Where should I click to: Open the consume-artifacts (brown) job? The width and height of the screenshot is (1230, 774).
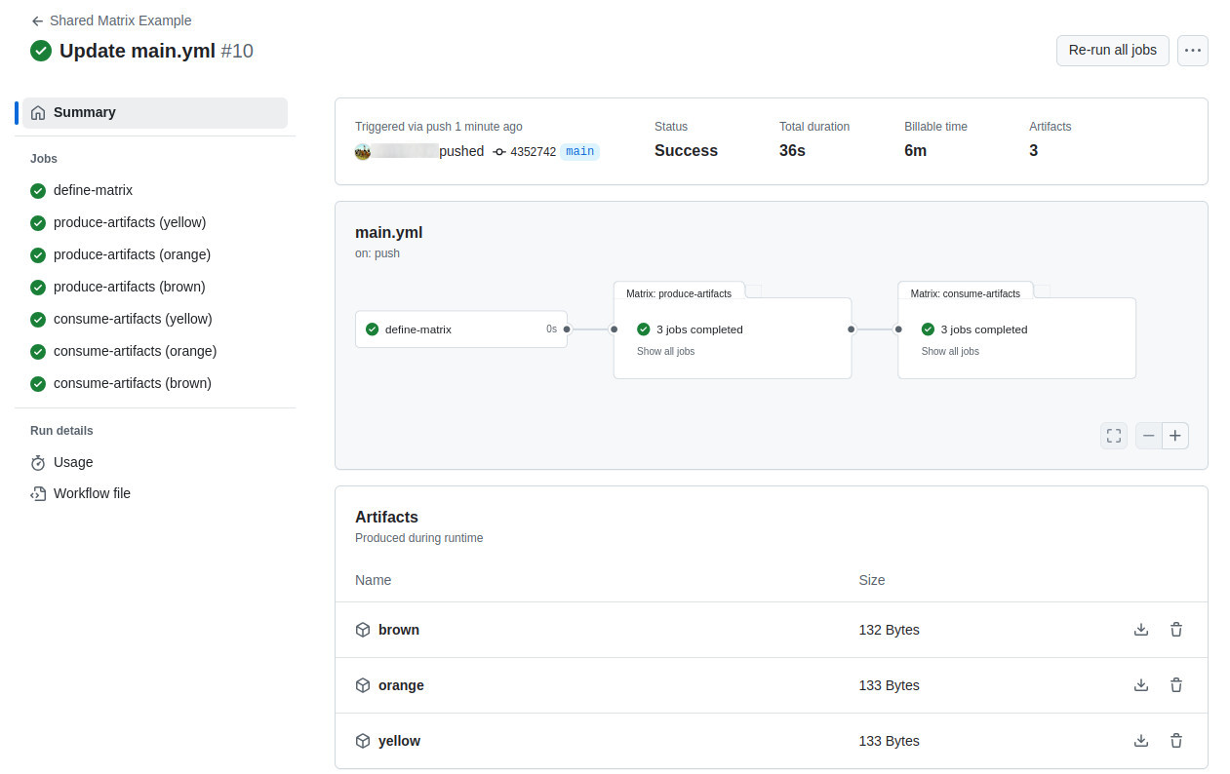click(x=132, y=383)
